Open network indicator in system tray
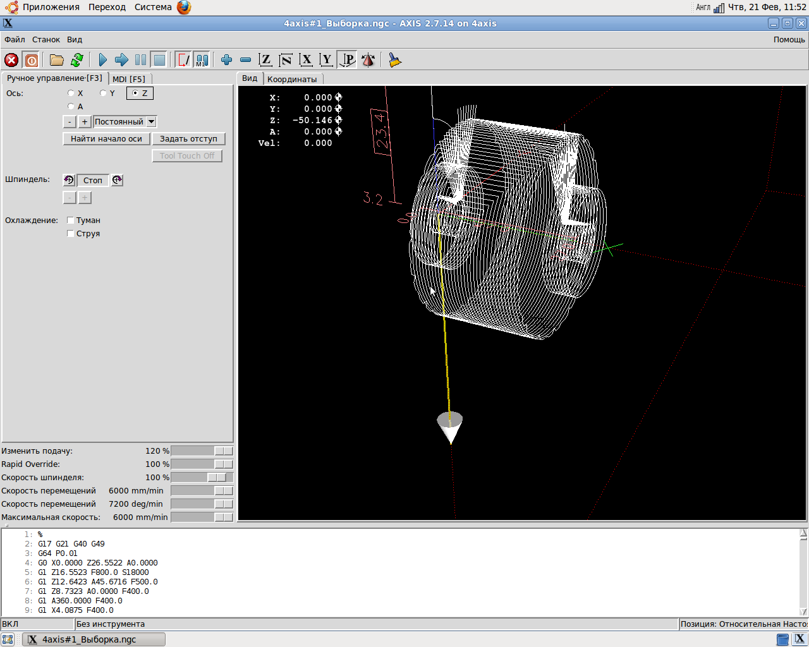The image size is (809, 647). 719,8
